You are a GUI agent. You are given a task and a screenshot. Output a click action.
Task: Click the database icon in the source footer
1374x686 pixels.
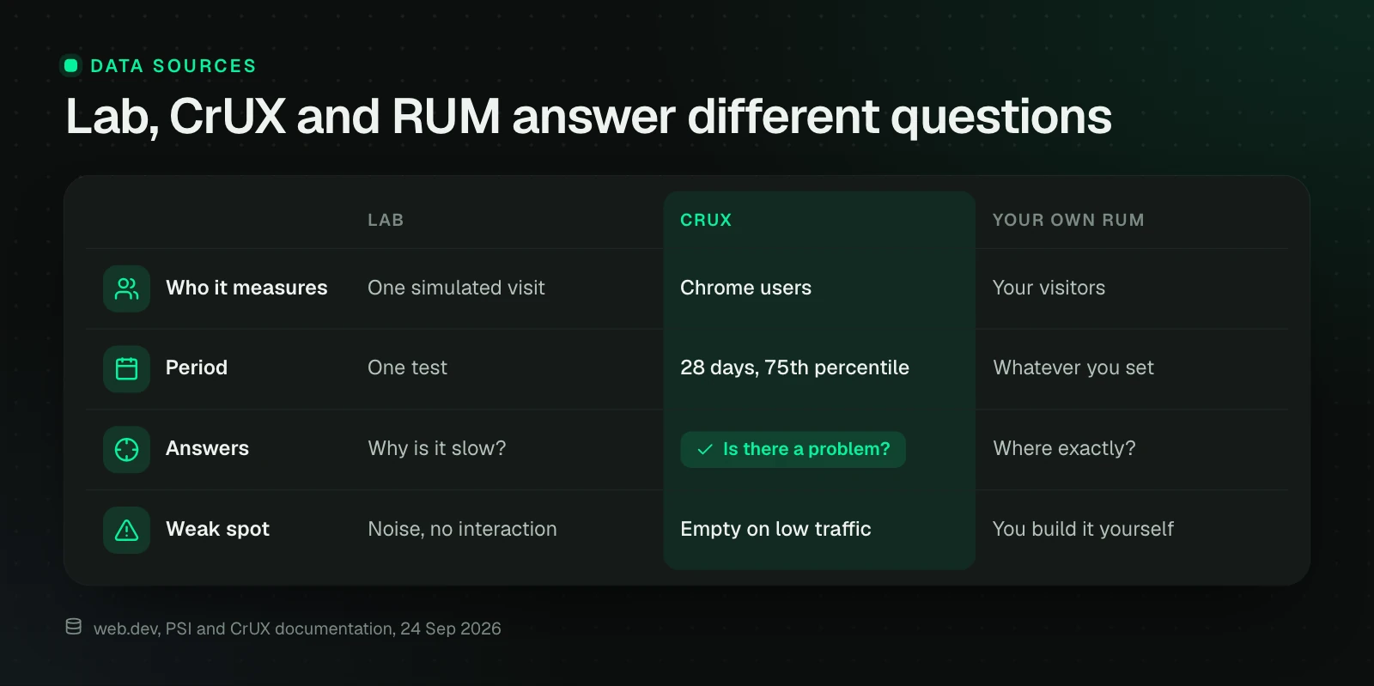click(74, 627)
